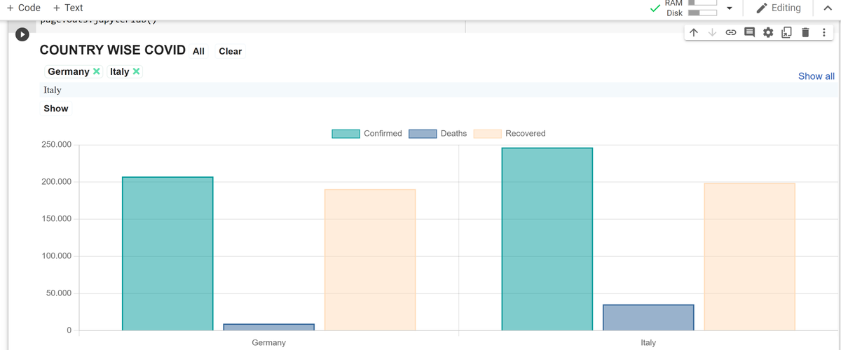The width and height of the screenshot is (841, 350).
Task: Toggle Recovered dataset in chart legend
Action: 510,134
